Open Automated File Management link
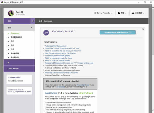 56,46
